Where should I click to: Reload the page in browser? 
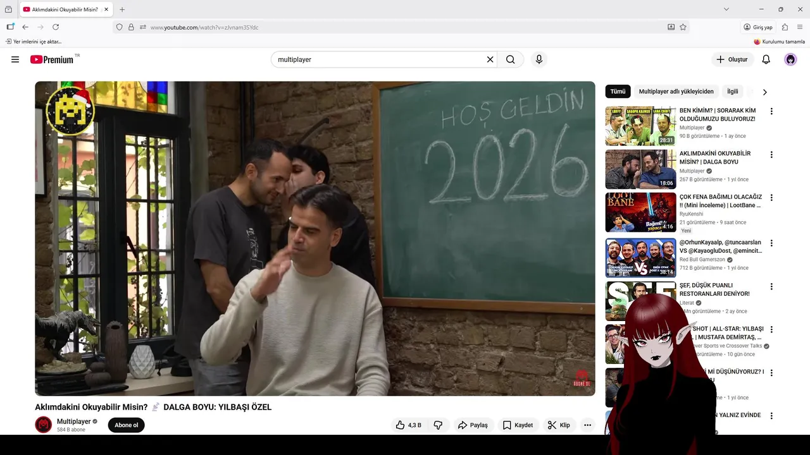coord(56,27)
